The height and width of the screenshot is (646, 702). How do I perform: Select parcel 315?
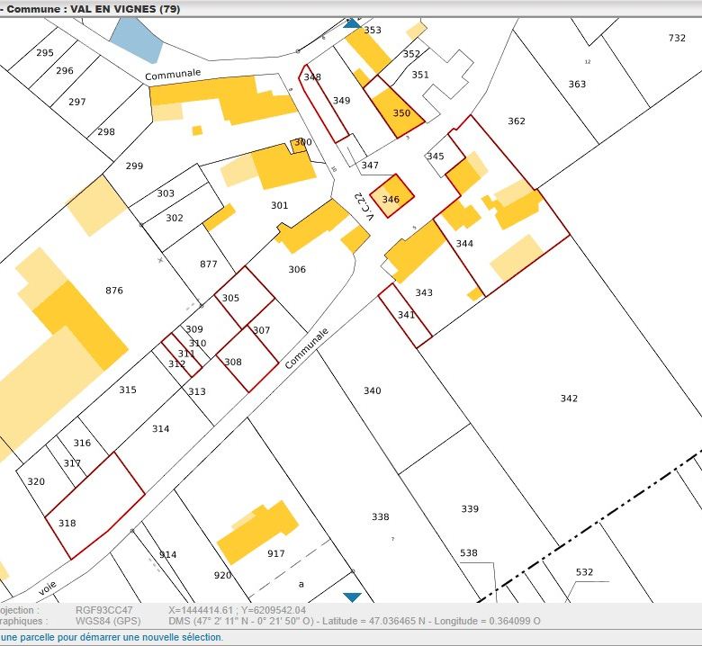128,390
